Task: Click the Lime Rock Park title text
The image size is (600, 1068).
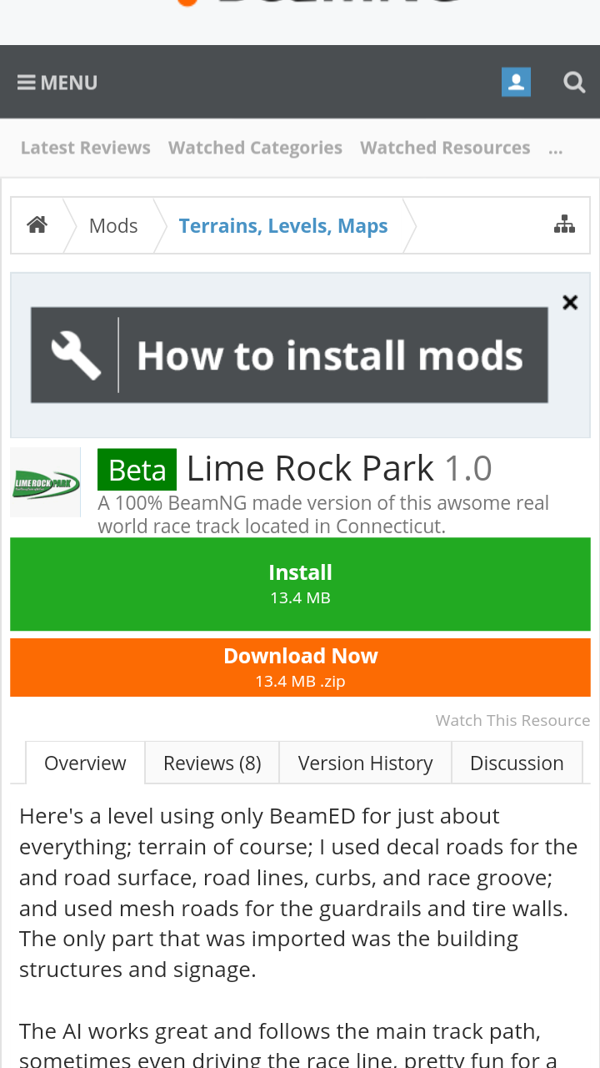Action: 310,469
